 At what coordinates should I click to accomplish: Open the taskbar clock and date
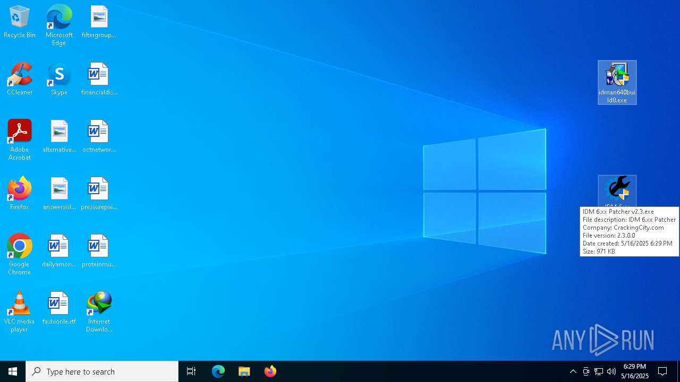point(635,371)
